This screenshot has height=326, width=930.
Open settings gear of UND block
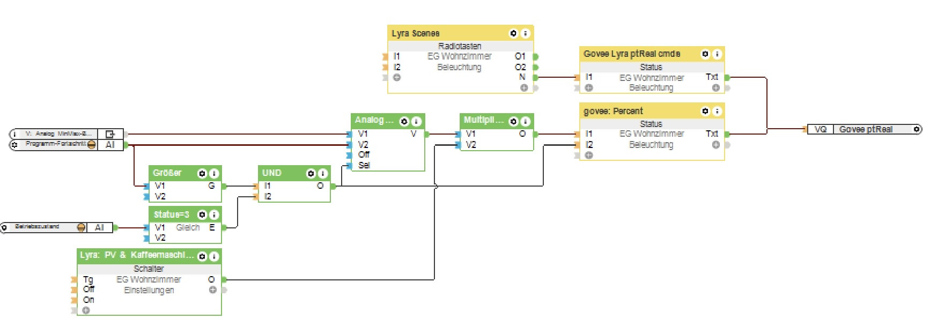point(311,173)
